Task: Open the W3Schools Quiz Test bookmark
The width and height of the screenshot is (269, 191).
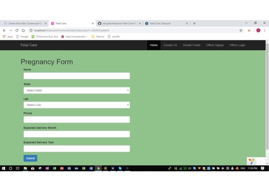Action: pos(45,36)
